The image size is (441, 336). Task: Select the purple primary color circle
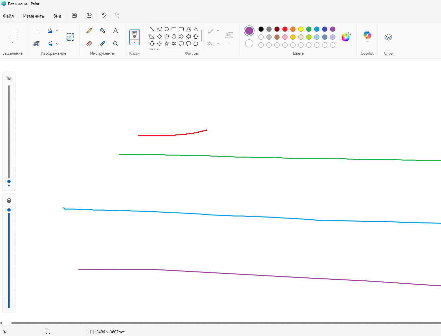click(249, 31)
